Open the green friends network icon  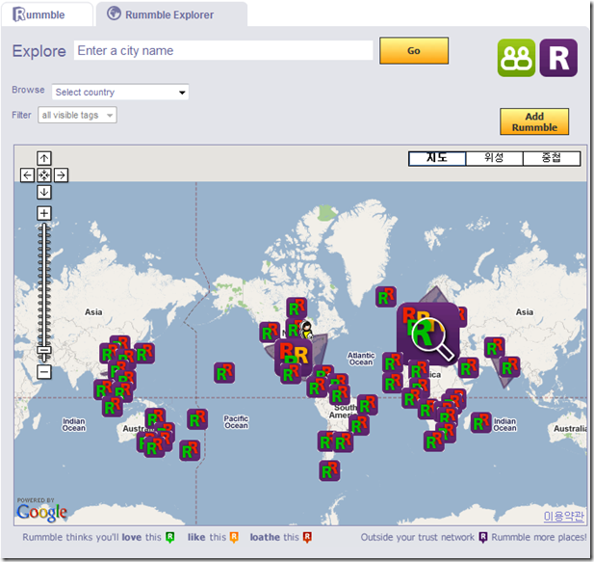click(x=516, y=58)
